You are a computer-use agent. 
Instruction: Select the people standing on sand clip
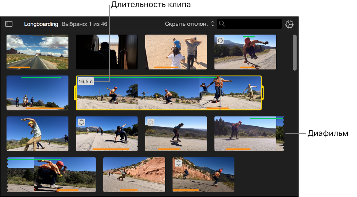click(x=176, y=52)
